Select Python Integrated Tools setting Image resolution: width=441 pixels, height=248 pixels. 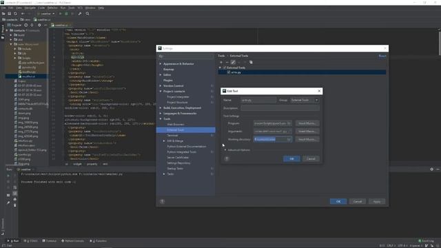182,152
